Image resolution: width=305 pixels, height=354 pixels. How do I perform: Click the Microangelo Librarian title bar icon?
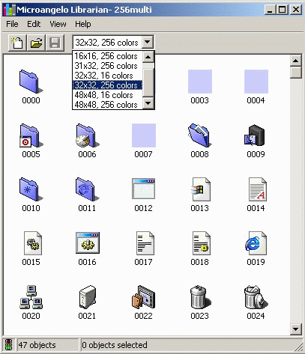click(x=9, y=10)
